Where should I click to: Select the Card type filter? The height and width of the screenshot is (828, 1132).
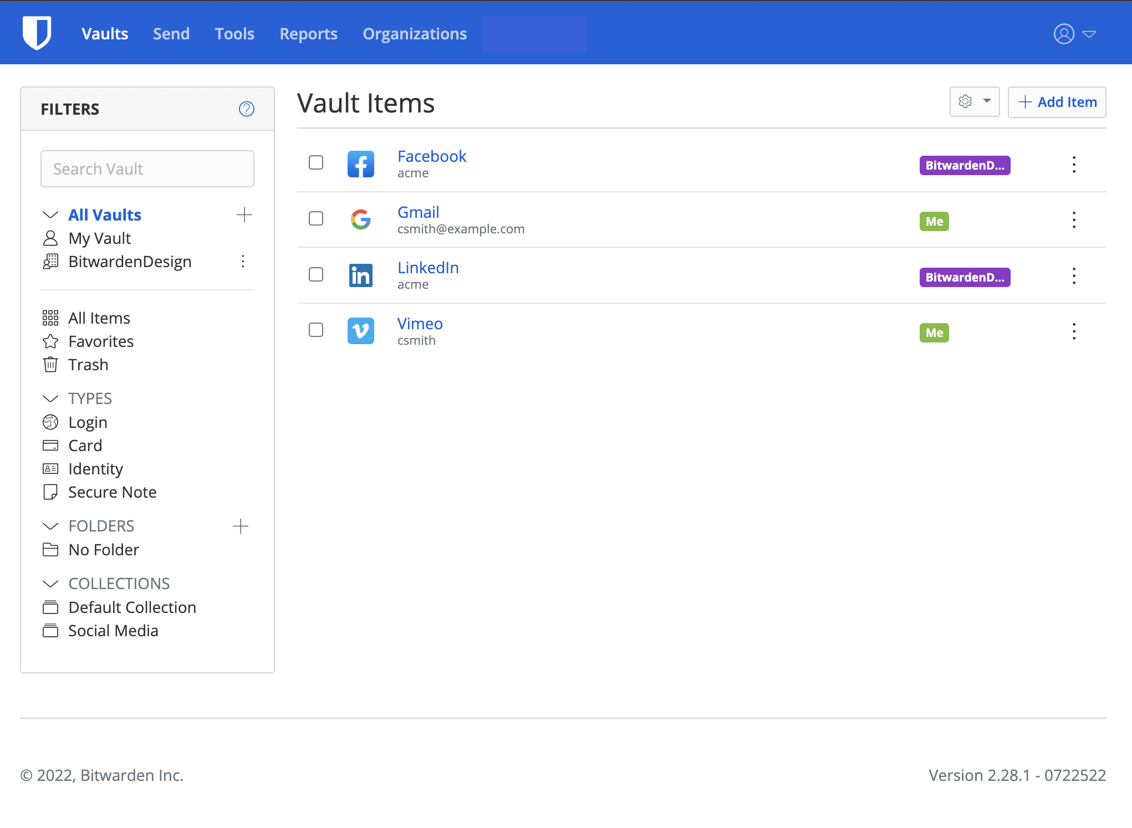pyautogui.click(x=85, y=445)
